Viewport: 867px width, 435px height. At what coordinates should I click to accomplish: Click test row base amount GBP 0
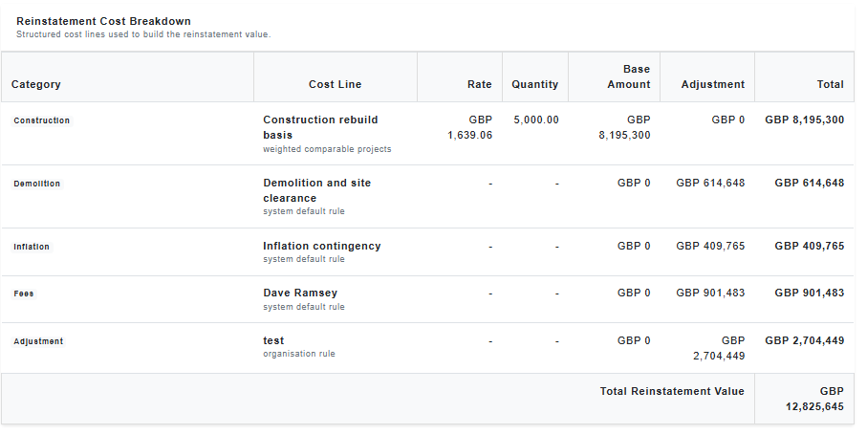click(x=634, y=340)
